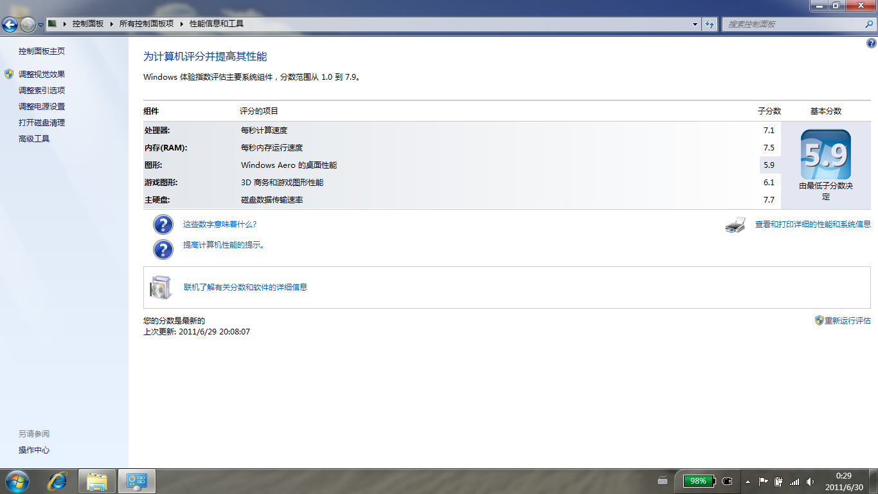Viewport: 878px width, 494px height.
Task: Click the software box icon beside 联机了解
Action: point(161,288)
